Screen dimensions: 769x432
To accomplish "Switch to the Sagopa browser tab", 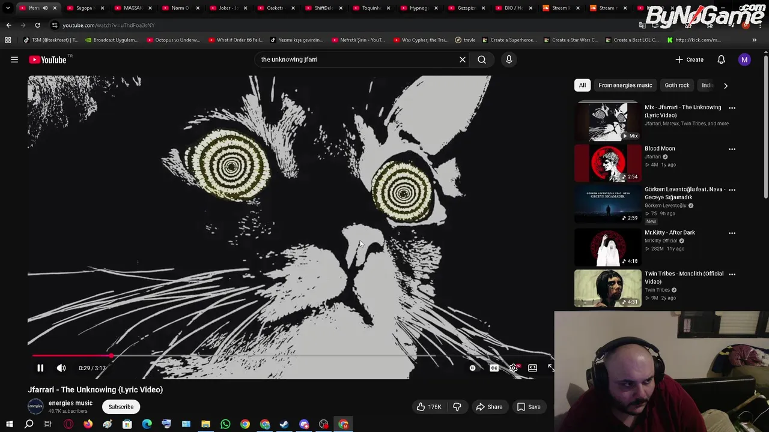I will (84, 8).
